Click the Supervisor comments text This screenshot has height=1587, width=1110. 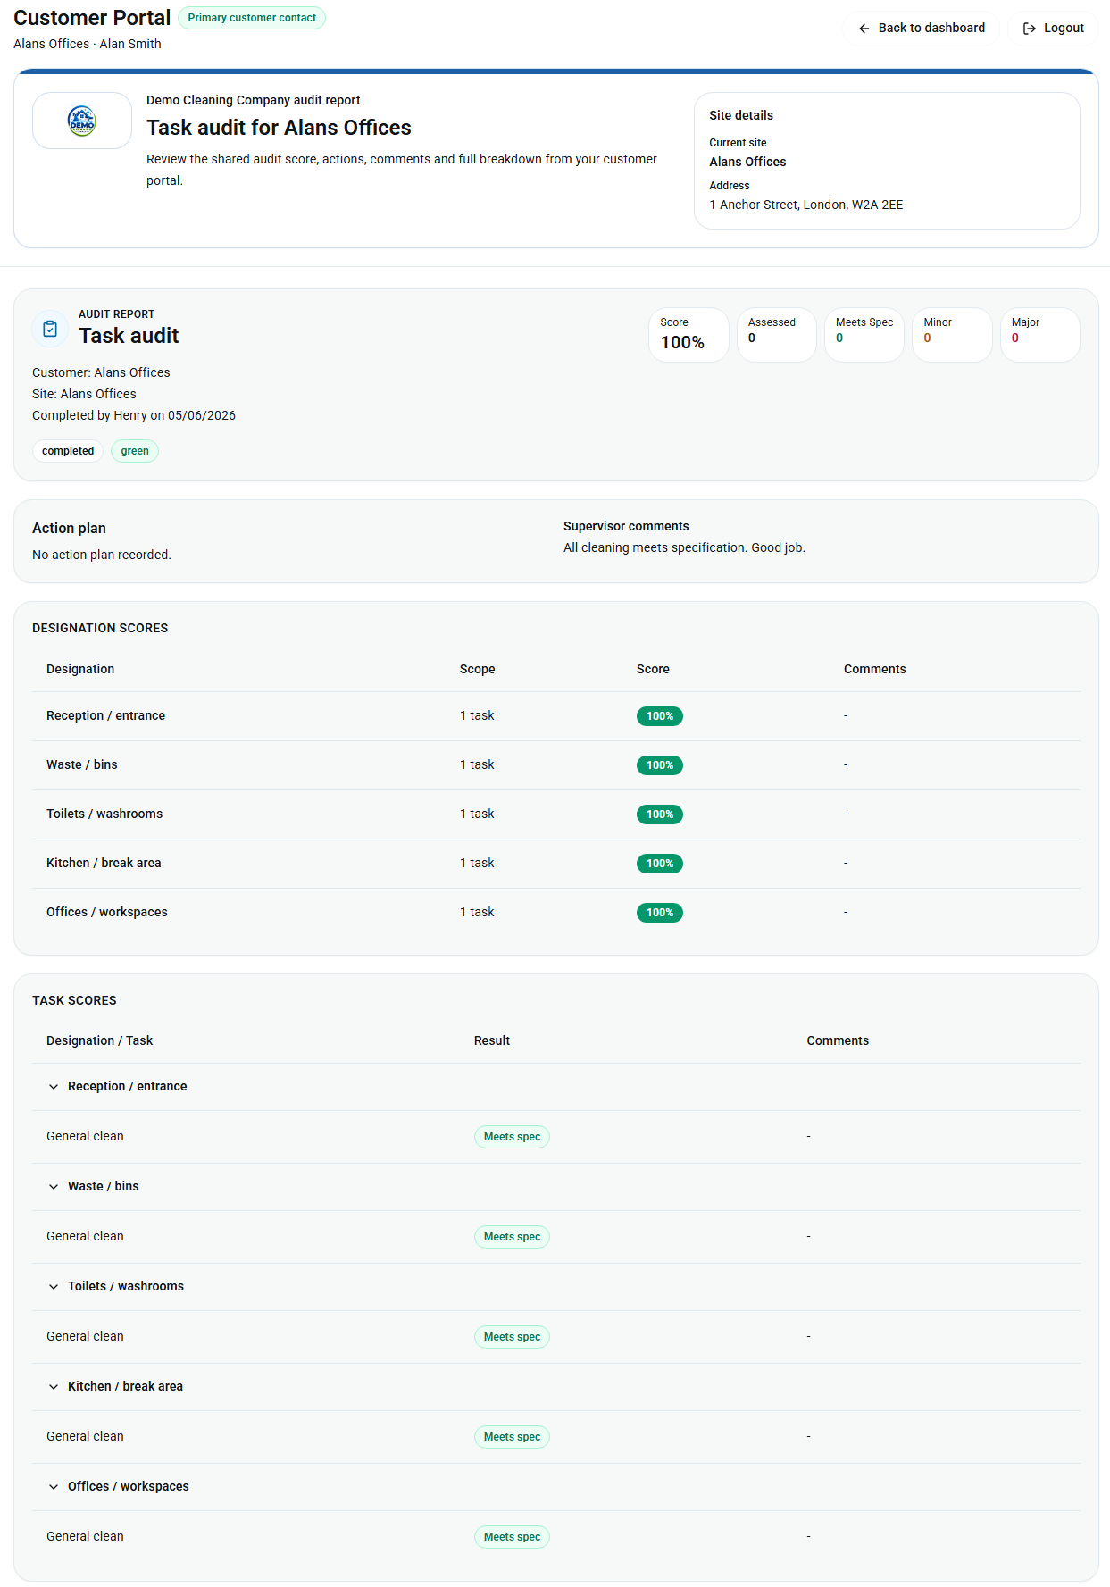pyautogui.click(x=684, y=547)
